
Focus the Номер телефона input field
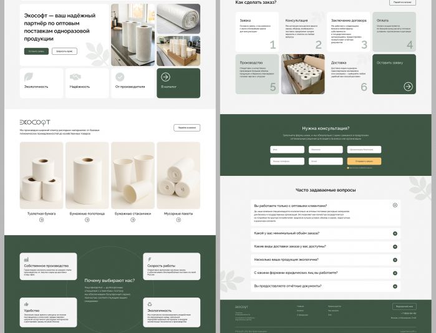click(288, 162)
